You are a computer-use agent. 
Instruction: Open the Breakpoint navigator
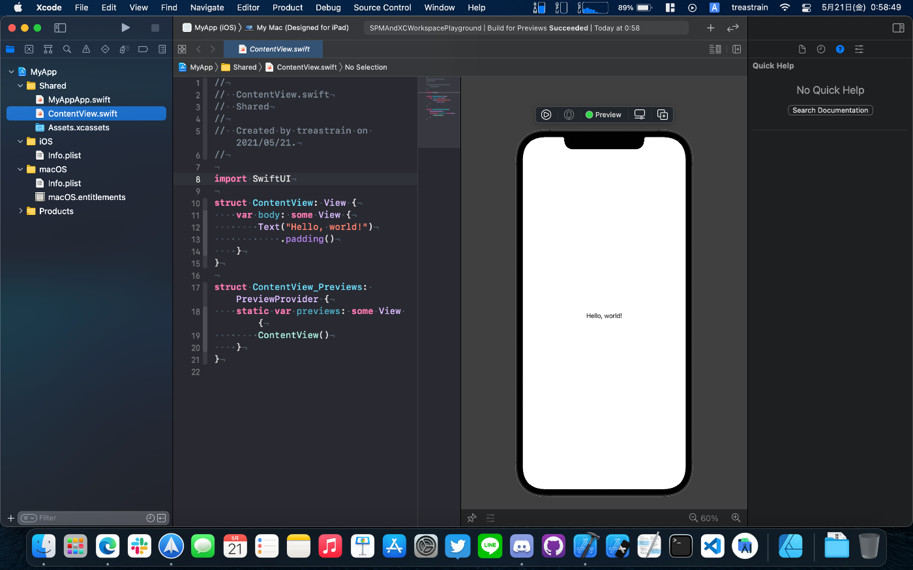coord(143,49)
